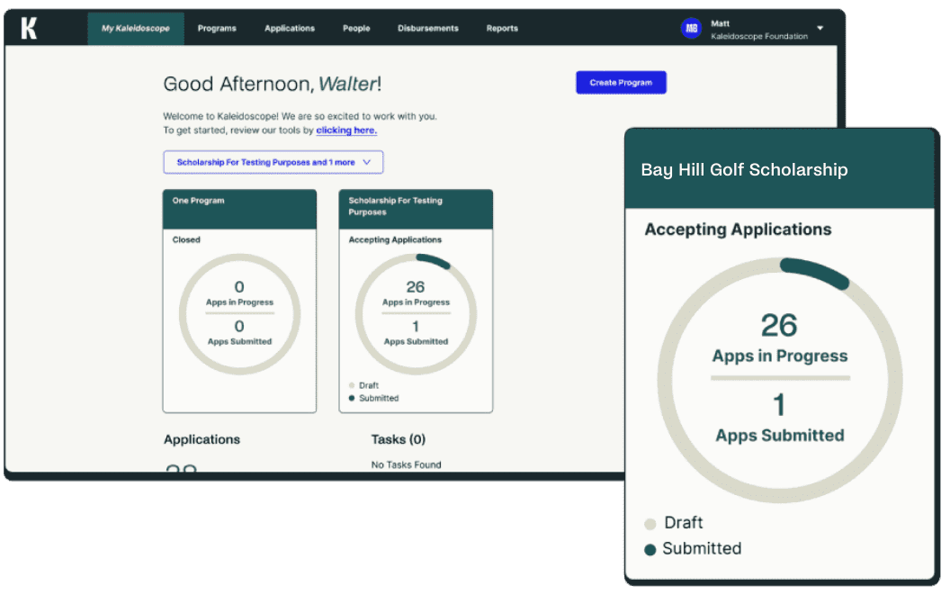Go to the Applications tab
950x595 pixels.
[x=290, y=29]
